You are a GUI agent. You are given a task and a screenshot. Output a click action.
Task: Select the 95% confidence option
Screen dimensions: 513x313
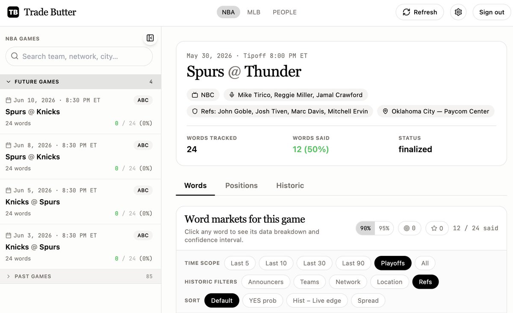(384, 228)
